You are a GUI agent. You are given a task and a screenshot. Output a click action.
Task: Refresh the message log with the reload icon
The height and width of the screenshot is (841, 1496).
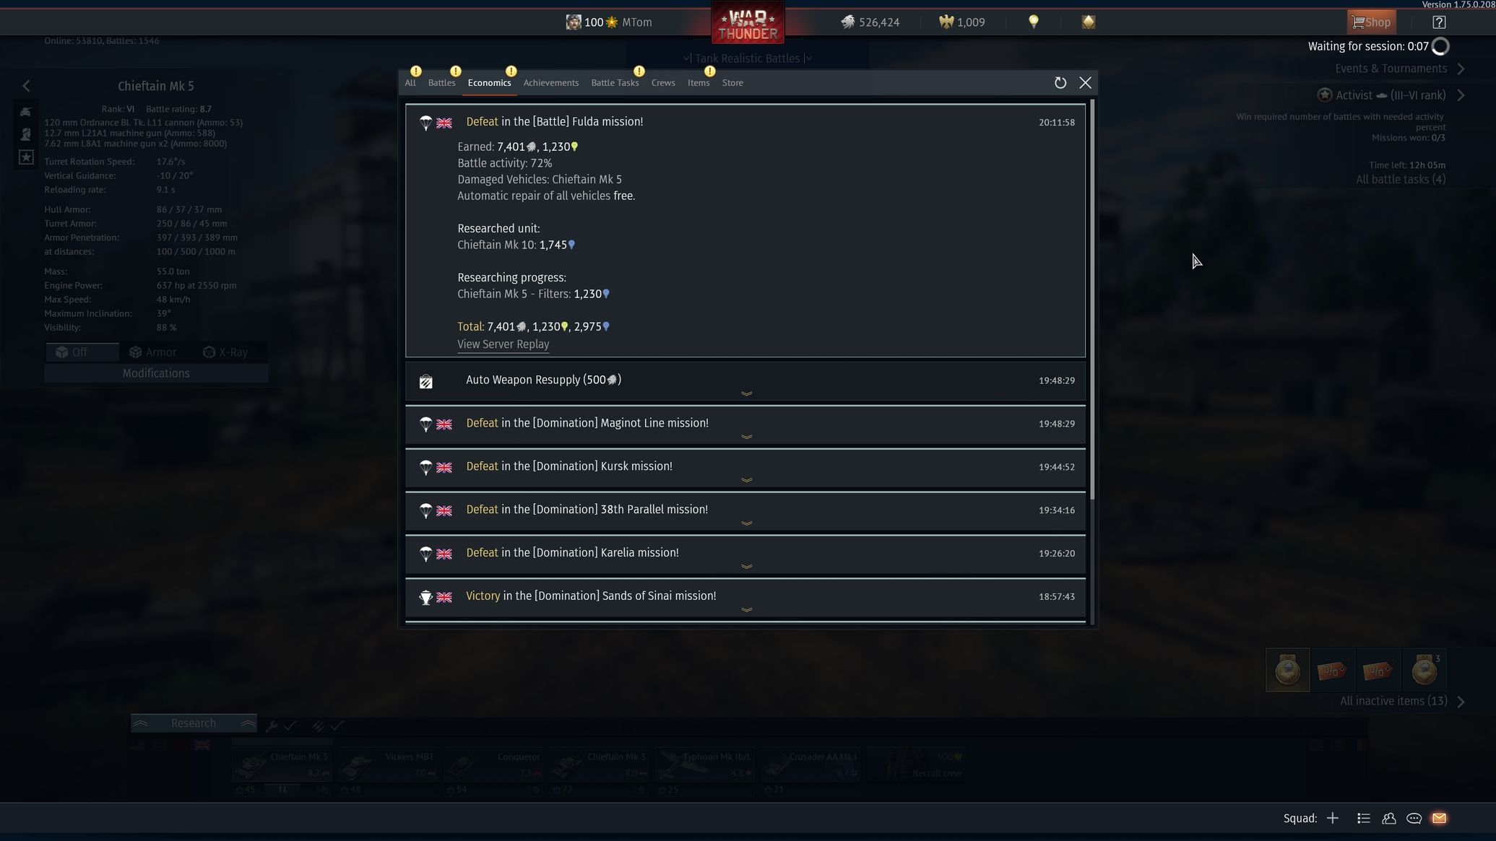1060,83
